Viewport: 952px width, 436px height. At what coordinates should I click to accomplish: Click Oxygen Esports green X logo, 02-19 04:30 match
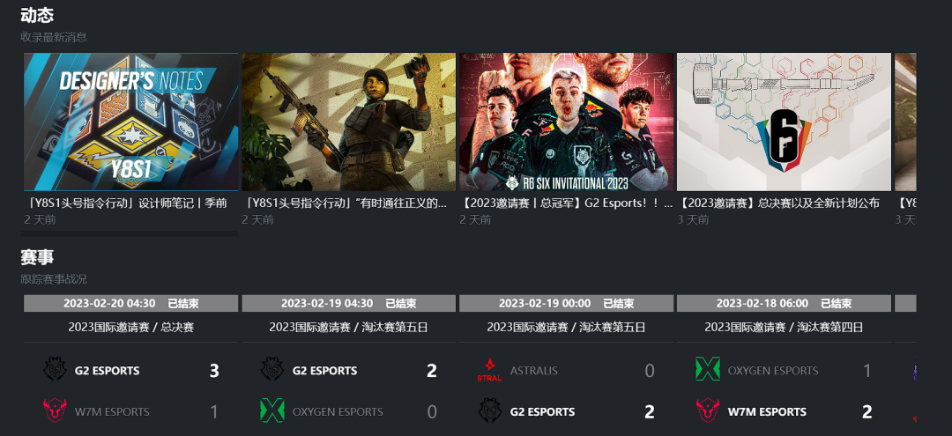[x=272, y=410]
